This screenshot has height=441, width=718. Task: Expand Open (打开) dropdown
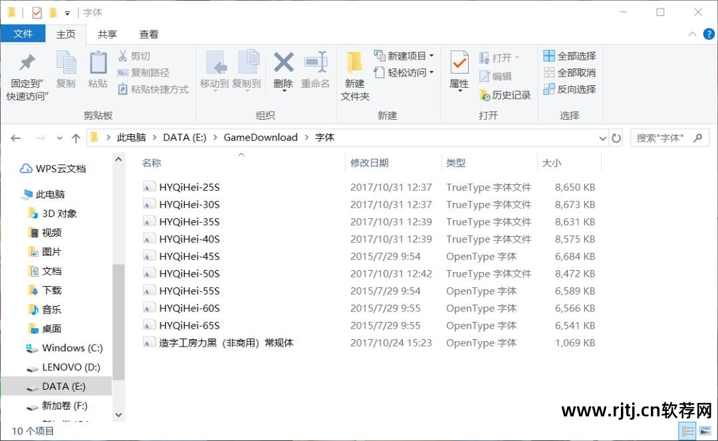tap(517, 57)
